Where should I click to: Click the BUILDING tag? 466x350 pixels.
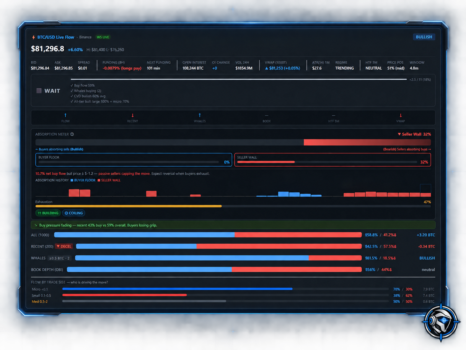pyautogui.click(x=48, y=213)
